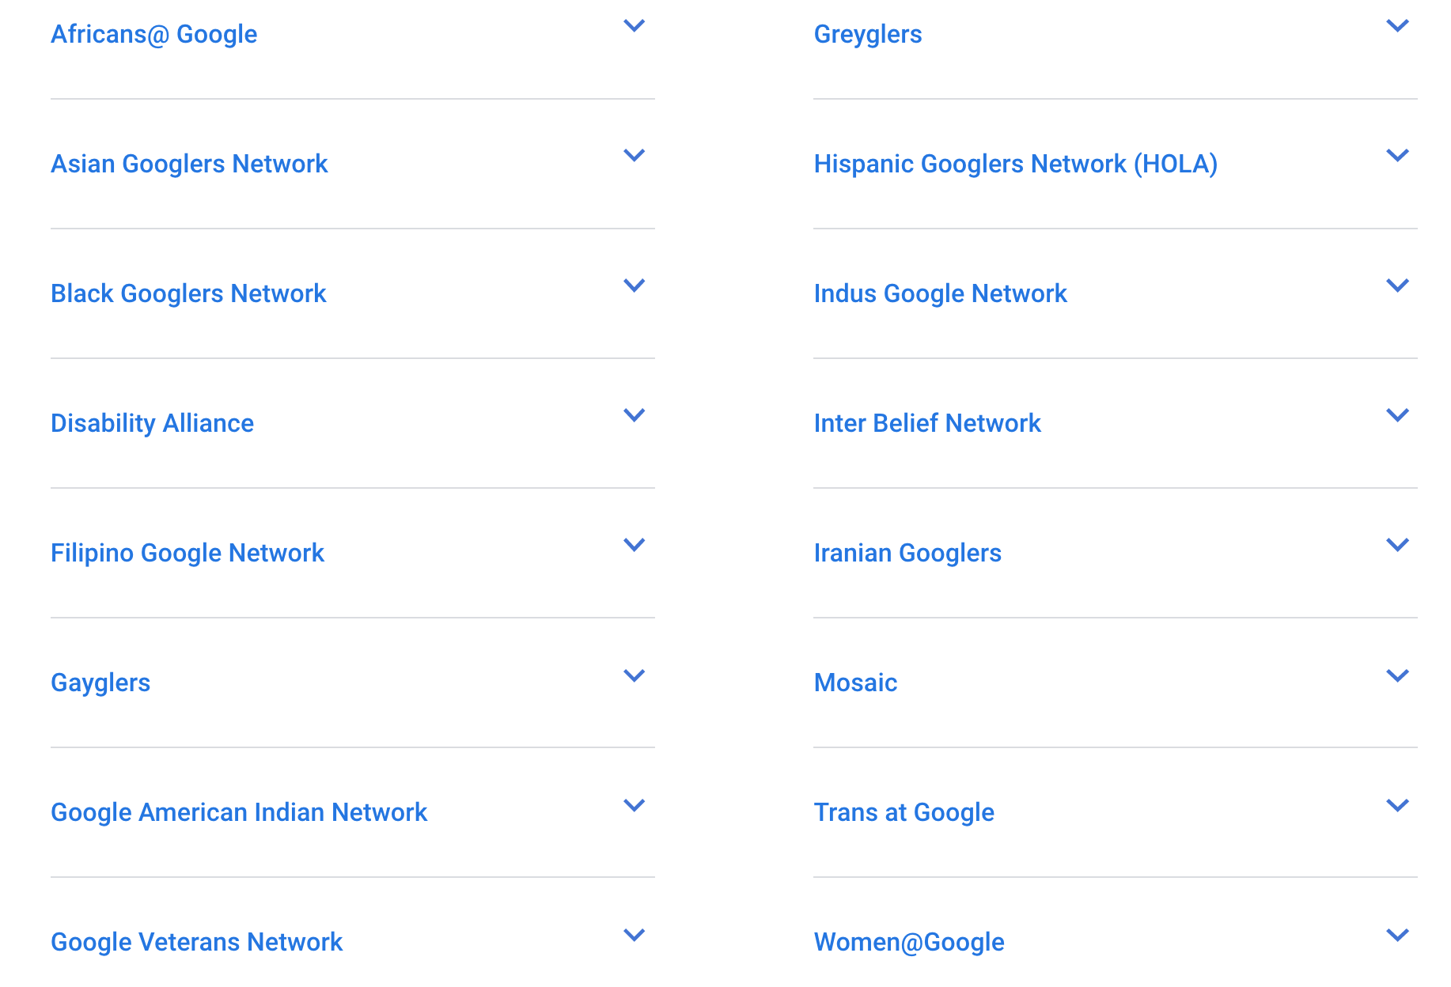Expand Black Googlers Network arrow
The width and height of the screenshot is (1451, 987).
click(x=634, y=286)
